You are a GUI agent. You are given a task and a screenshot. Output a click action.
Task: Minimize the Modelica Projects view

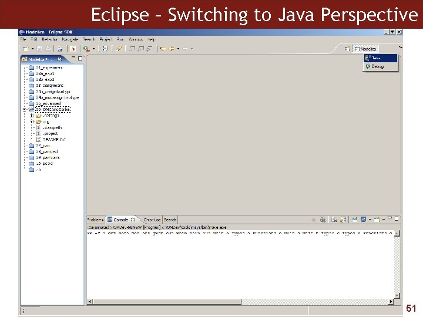point(73,58)
